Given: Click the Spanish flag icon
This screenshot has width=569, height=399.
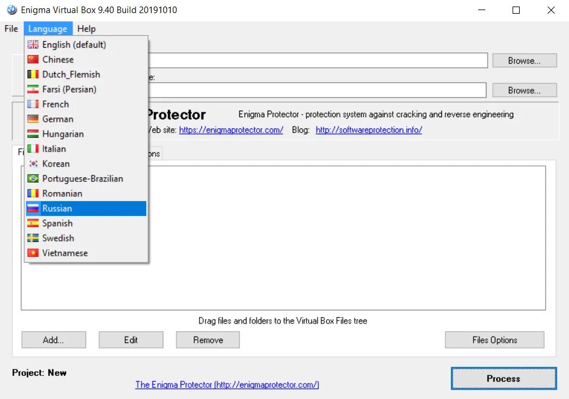Looking at the screenshot, I should pos(33,223).
